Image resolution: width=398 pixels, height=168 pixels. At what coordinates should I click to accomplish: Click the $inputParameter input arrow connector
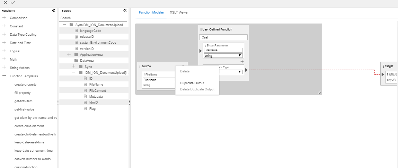tap(201, 51)
